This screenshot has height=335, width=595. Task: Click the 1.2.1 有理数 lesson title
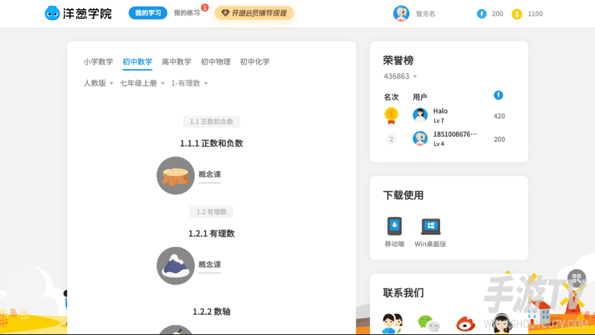pyautogui.click(x=212, y=234)
